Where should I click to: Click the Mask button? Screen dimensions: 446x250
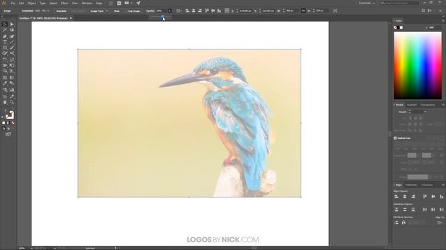116,11
